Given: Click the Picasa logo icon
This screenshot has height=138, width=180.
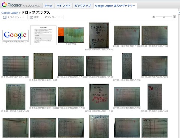Looking at the screenshot, I should pos(4,5).
